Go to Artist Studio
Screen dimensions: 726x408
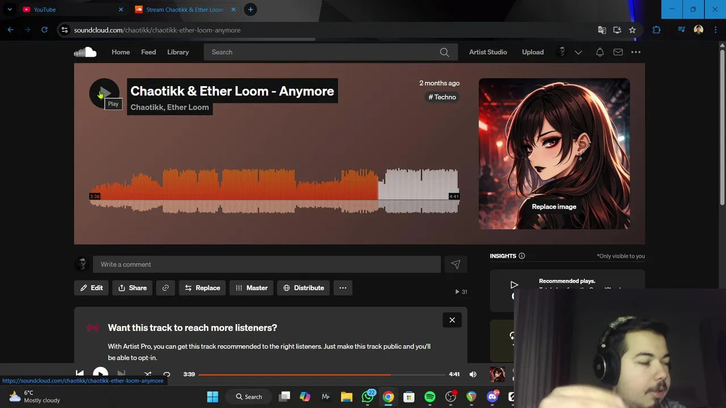(488, 52)
